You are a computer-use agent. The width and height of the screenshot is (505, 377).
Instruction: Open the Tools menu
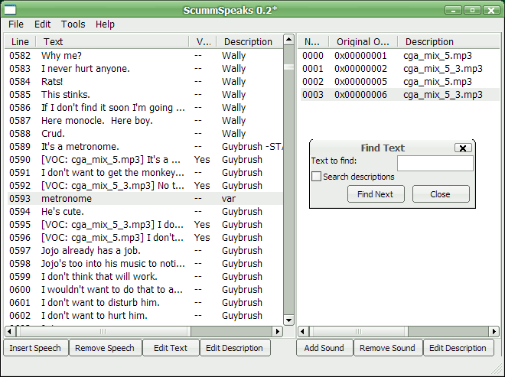73,24
